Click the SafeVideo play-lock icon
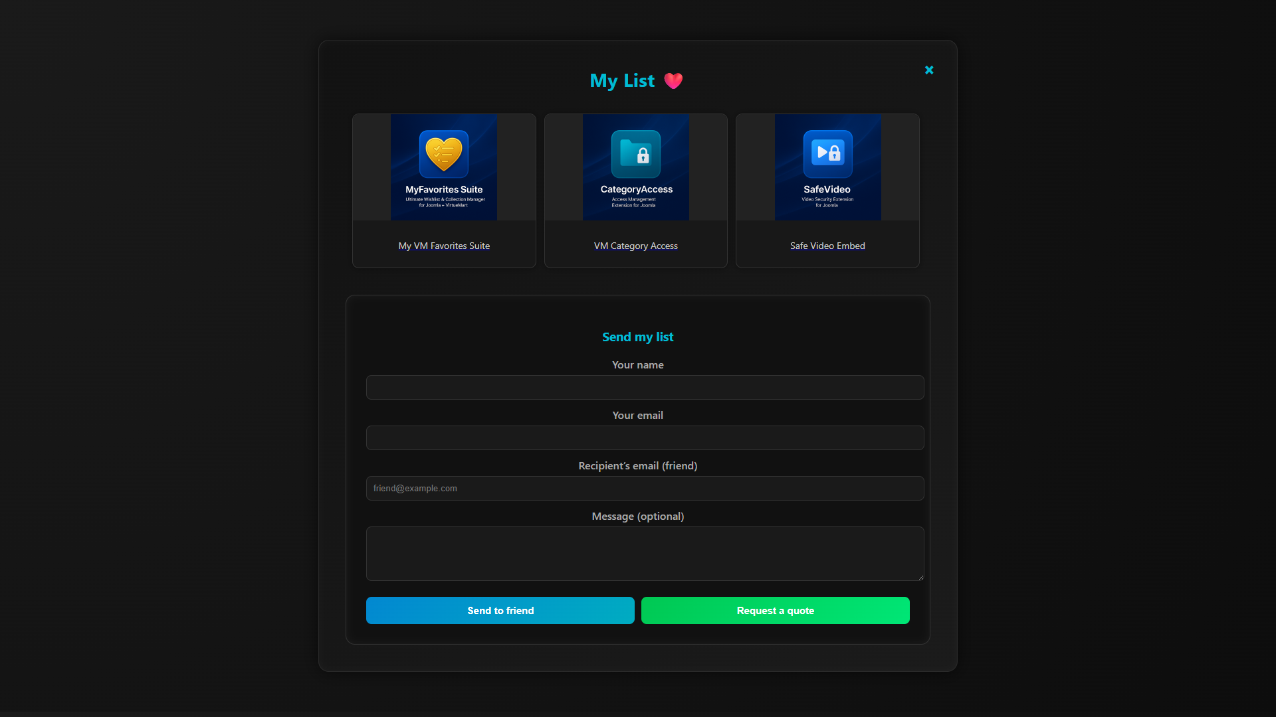This screenshot has width=1276, height=717. point(827,154)
